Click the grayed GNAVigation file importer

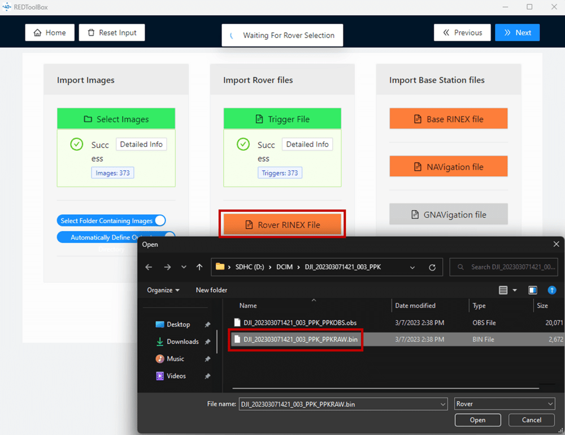pyautogui.click(x=448, y=214)
